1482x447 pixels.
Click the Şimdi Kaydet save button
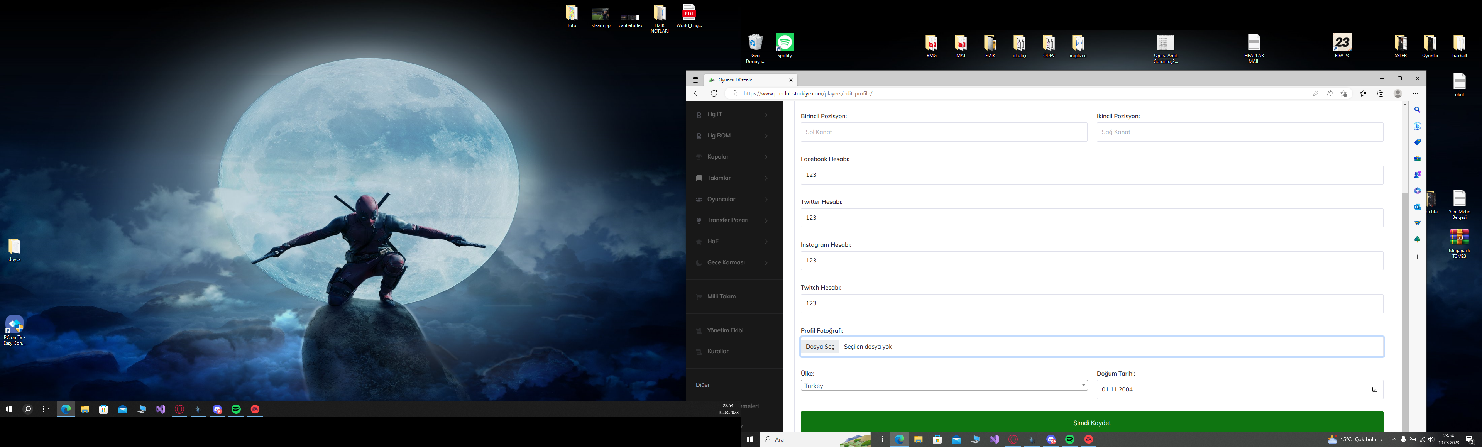click(1092, 422)
